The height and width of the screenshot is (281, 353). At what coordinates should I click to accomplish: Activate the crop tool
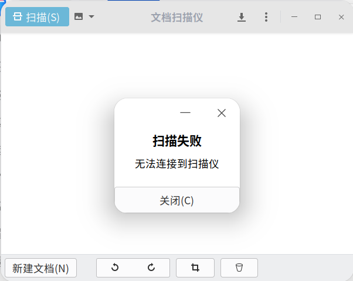tap(195, 268)
